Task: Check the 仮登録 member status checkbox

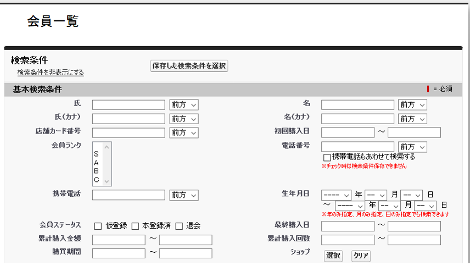Action: click(98, 226)
